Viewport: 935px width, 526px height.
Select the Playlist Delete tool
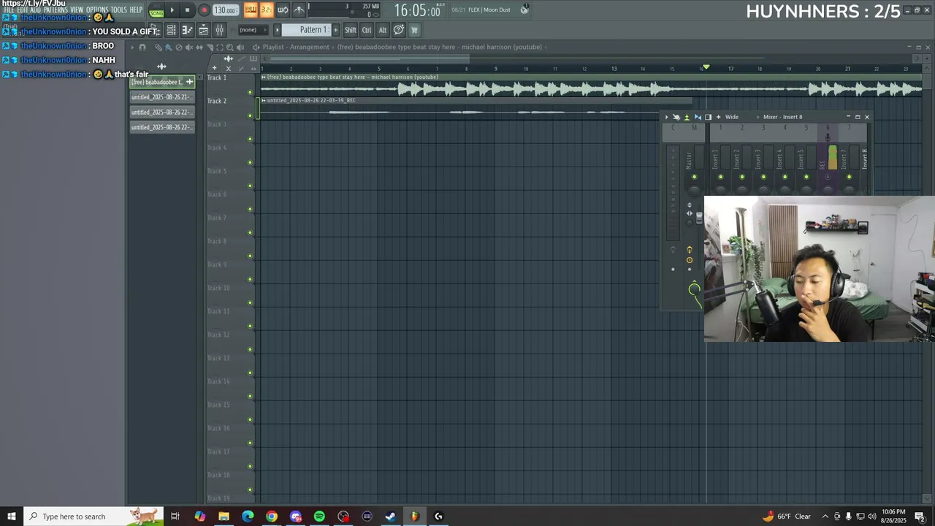click(178, 47)
